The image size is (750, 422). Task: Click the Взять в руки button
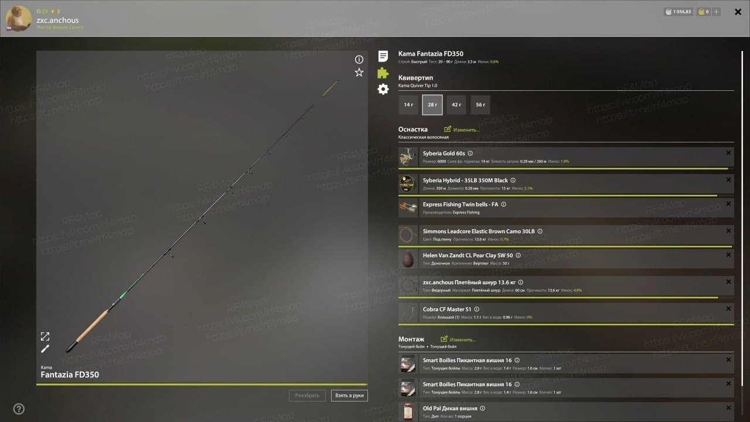[349, 396]
